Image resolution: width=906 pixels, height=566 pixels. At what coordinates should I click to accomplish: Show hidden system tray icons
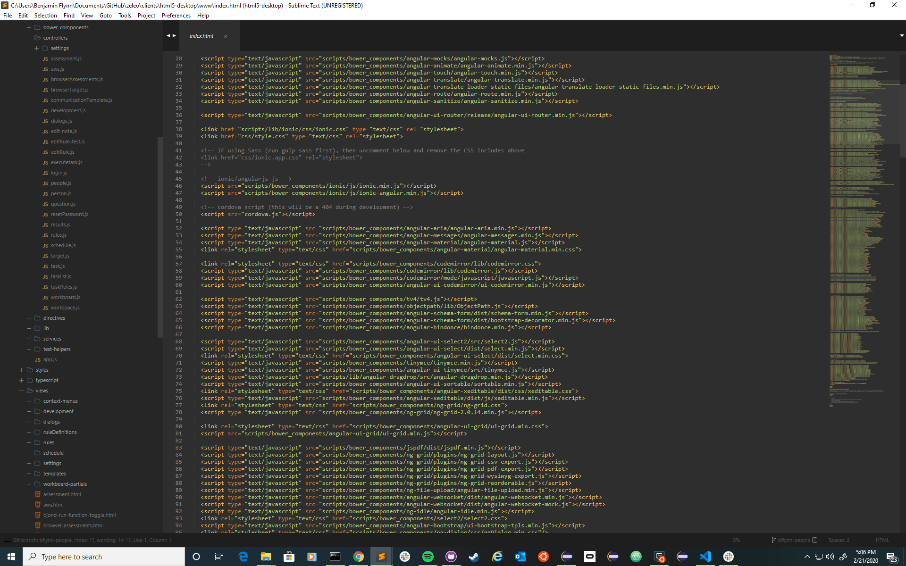pos(807,557)
